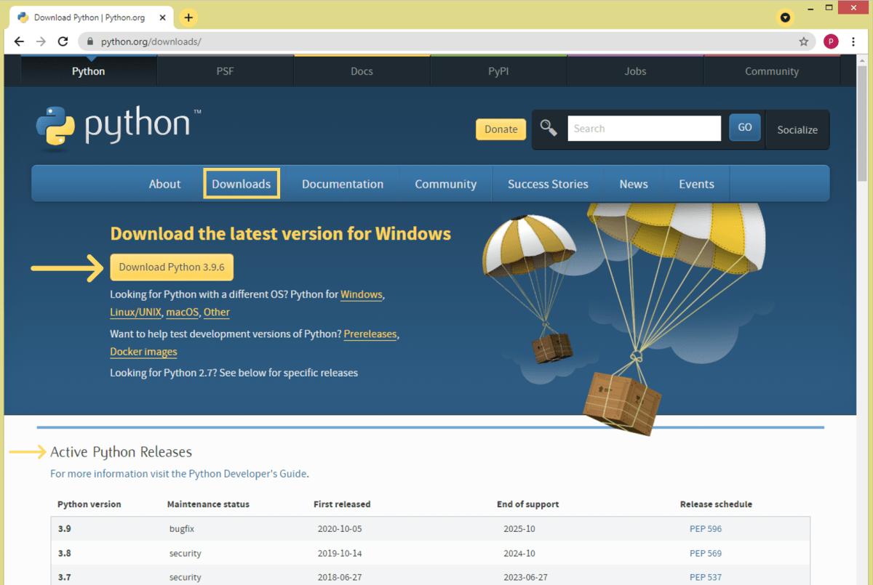
Task: Open the Downloads menu item
Action: click(242, 184)
